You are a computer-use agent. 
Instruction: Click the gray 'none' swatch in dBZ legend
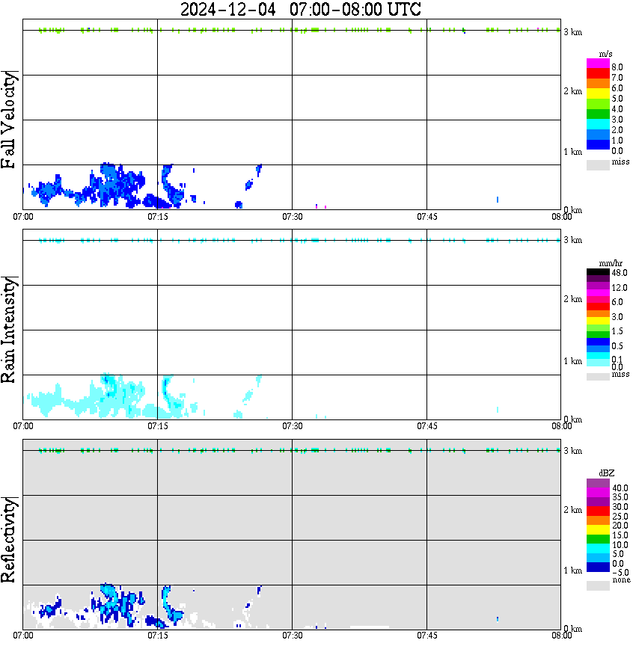coord(598,585)
